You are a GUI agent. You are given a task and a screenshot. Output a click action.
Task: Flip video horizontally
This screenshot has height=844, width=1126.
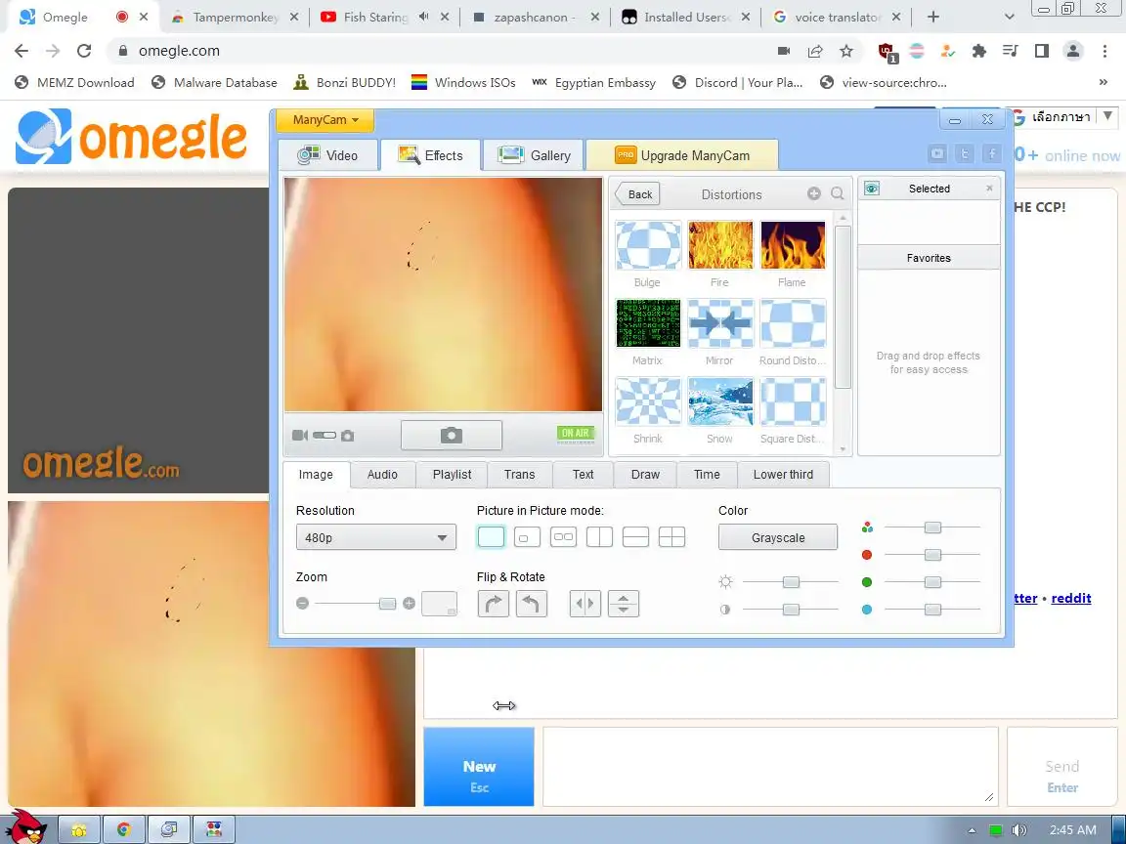click(585, 604)
